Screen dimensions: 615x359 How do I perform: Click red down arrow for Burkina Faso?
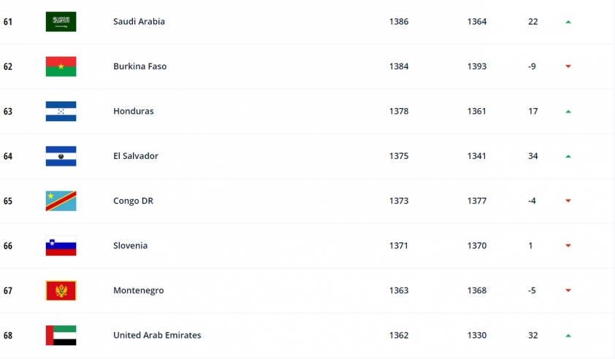pos(568,66)
